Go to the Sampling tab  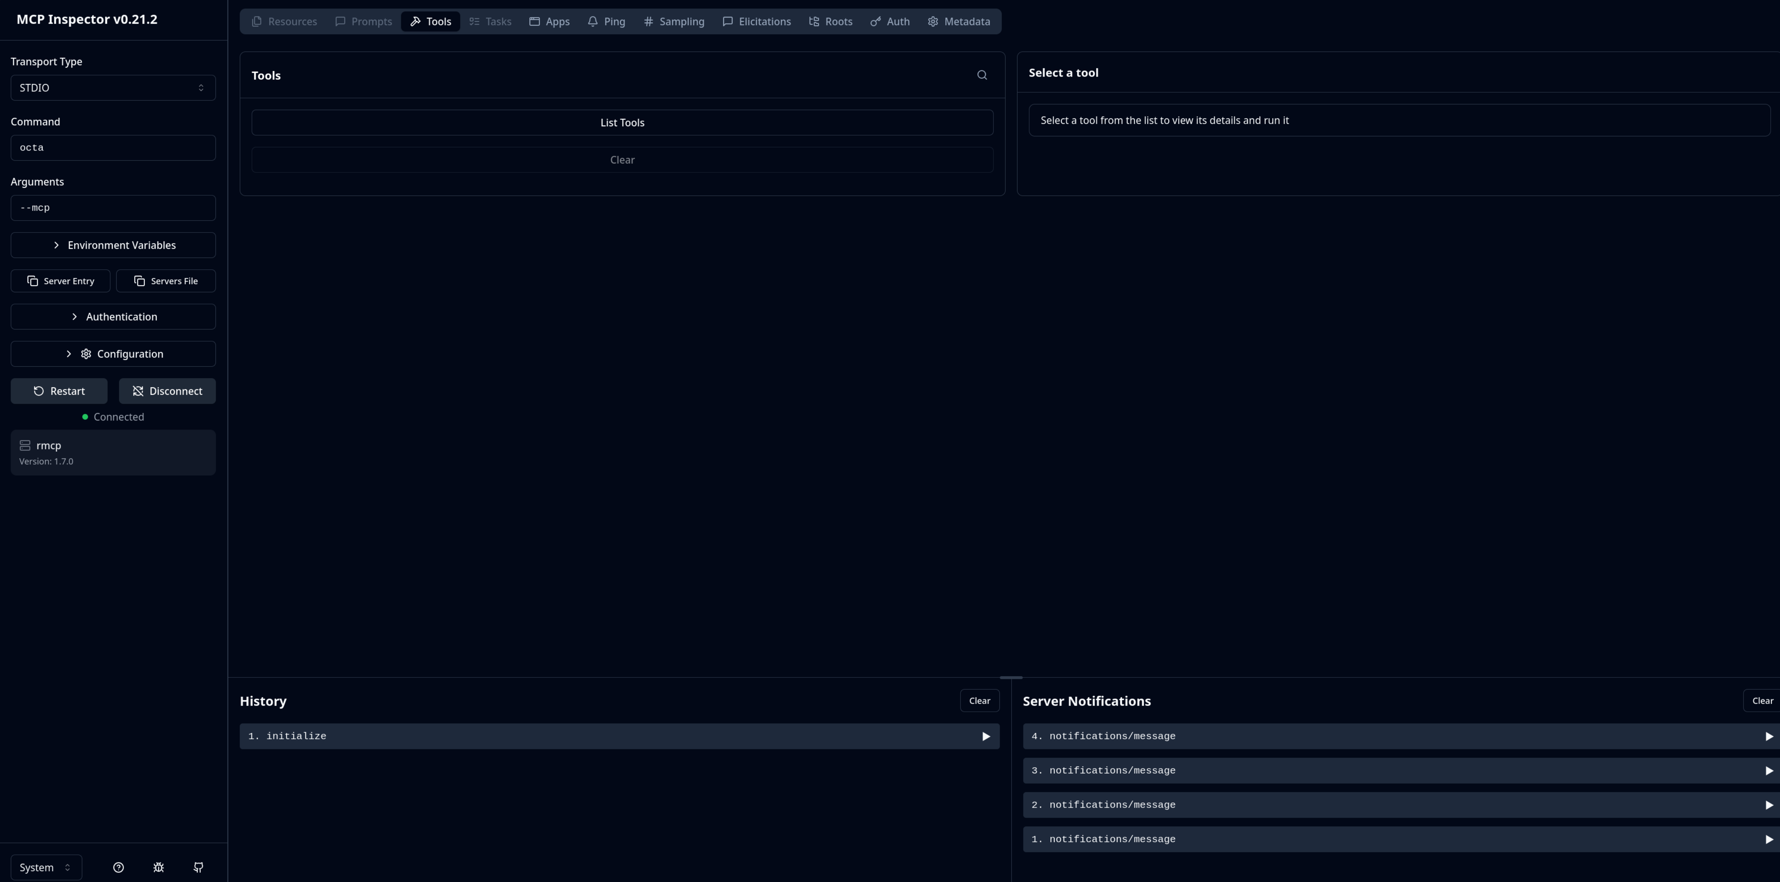click(674, 21)
